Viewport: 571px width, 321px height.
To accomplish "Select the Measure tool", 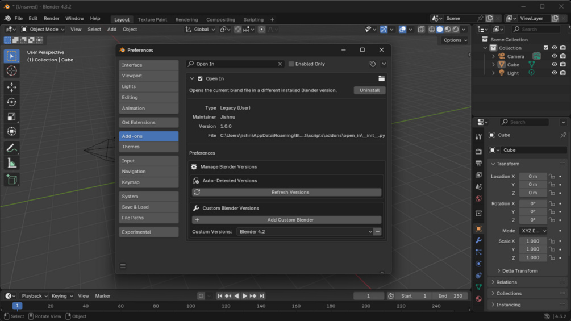I will tap(12, 163).
